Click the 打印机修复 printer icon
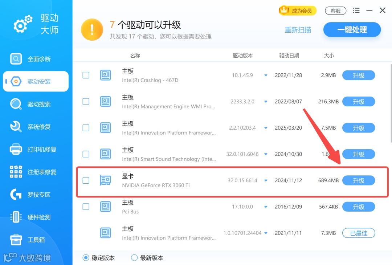Image resolution: width=392 pixels, height=265 pixels. pos(16,149)
